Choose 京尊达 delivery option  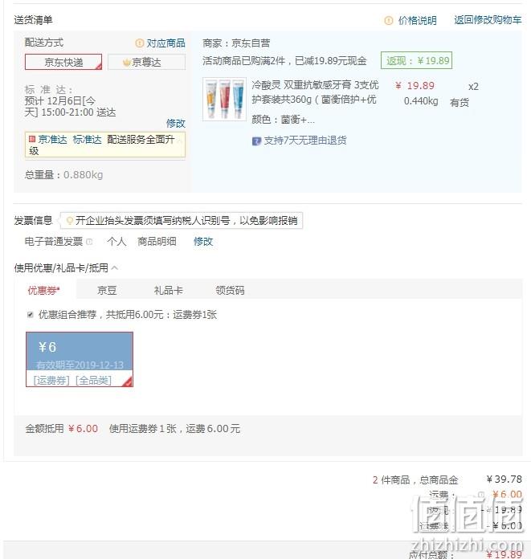coord(146,62)
